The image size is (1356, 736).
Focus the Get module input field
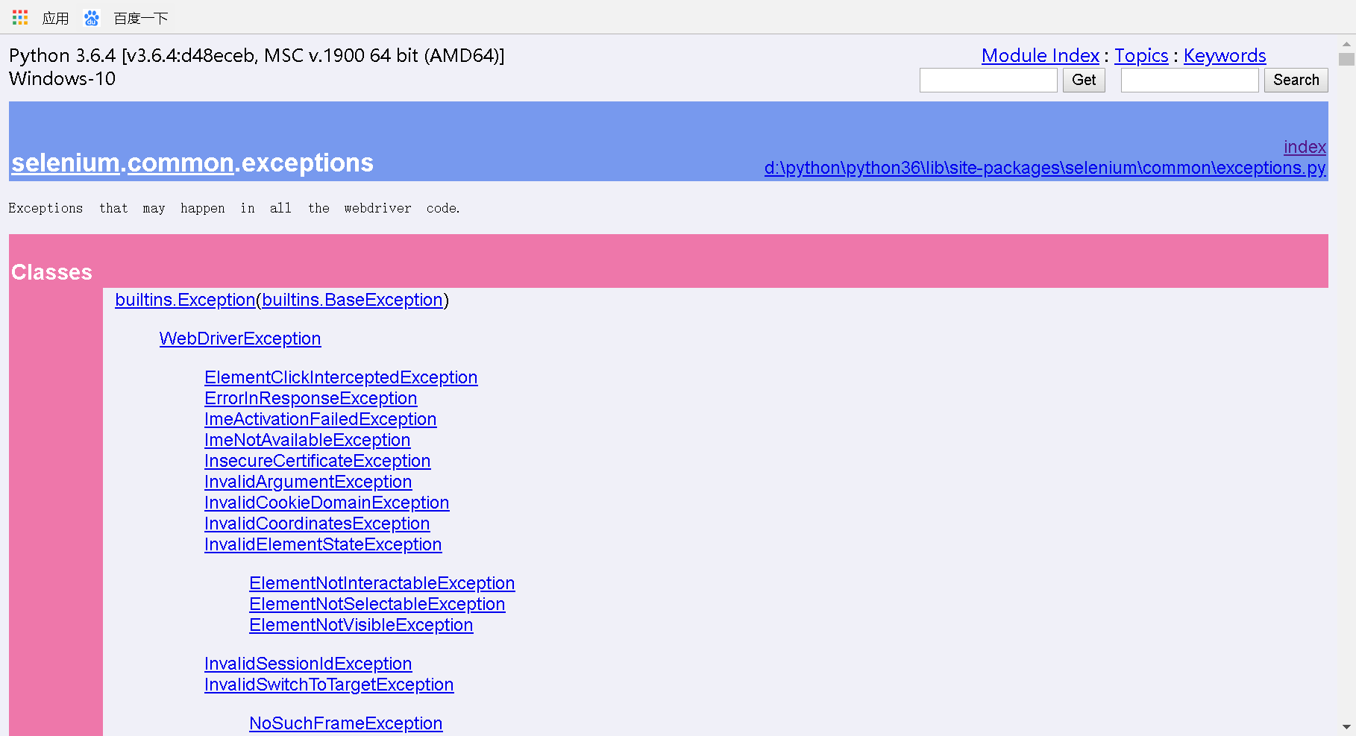988,80
